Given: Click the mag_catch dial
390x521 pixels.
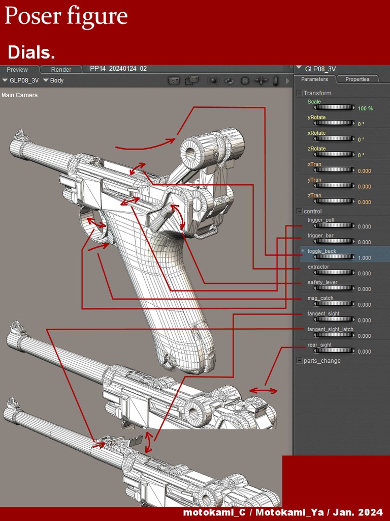Looking at the screenshot, I should 334,304.
